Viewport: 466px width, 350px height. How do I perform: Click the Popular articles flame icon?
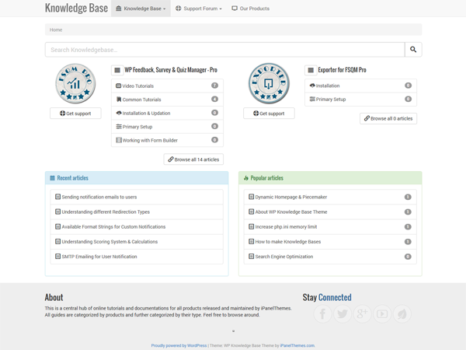point(245,178)
